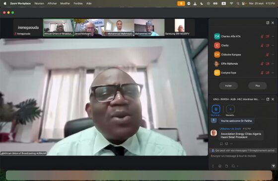This screenshot has height=181, width=278.
Task: Open the Réunion menu
Action: pyautogui.click(x=39, y=3)
